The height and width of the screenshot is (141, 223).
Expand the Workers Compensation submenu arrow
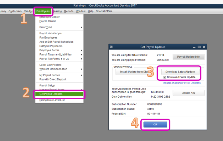click(x=81, y=69)
